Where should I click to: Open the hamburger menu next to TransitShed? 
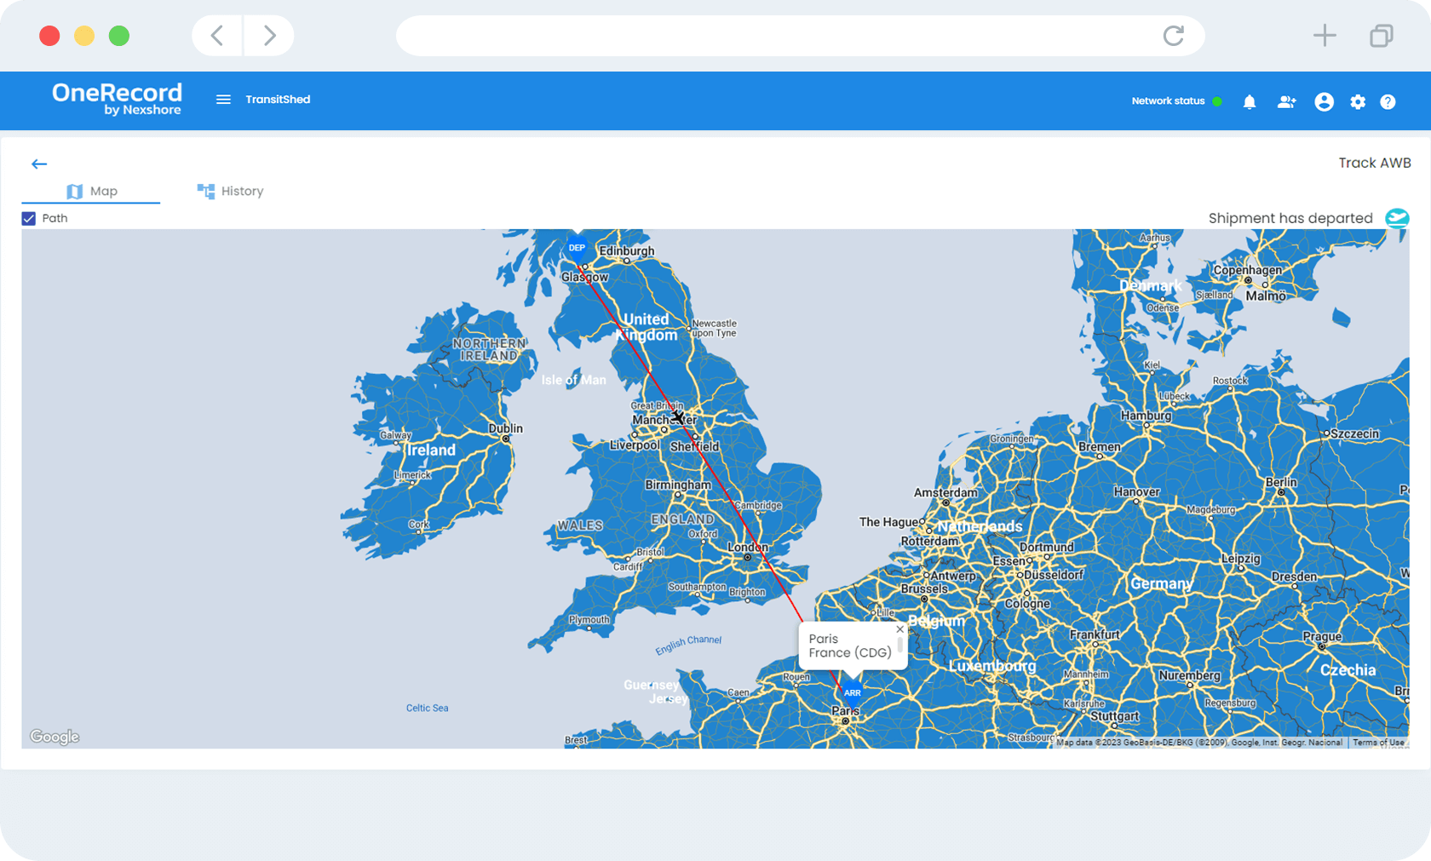[x=223, y=100]
